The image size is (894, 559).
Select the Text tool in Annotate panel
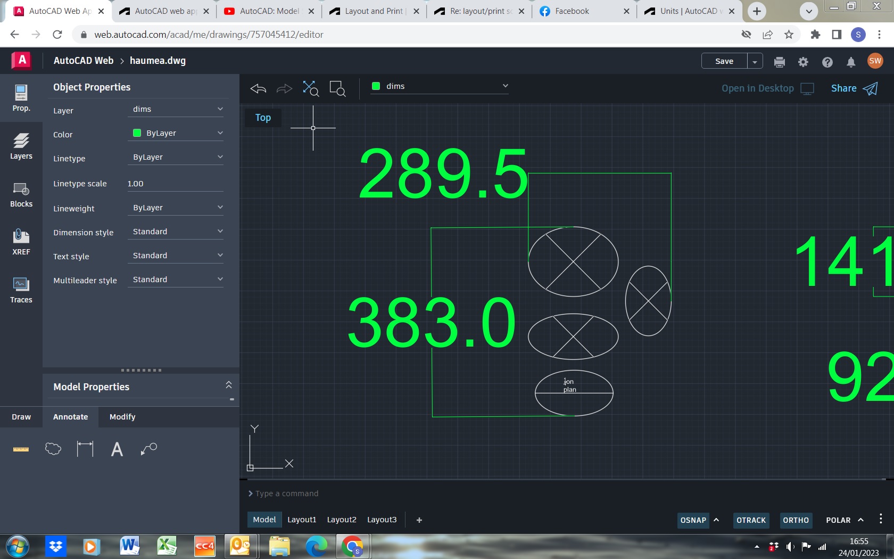(x=117, y=449)
